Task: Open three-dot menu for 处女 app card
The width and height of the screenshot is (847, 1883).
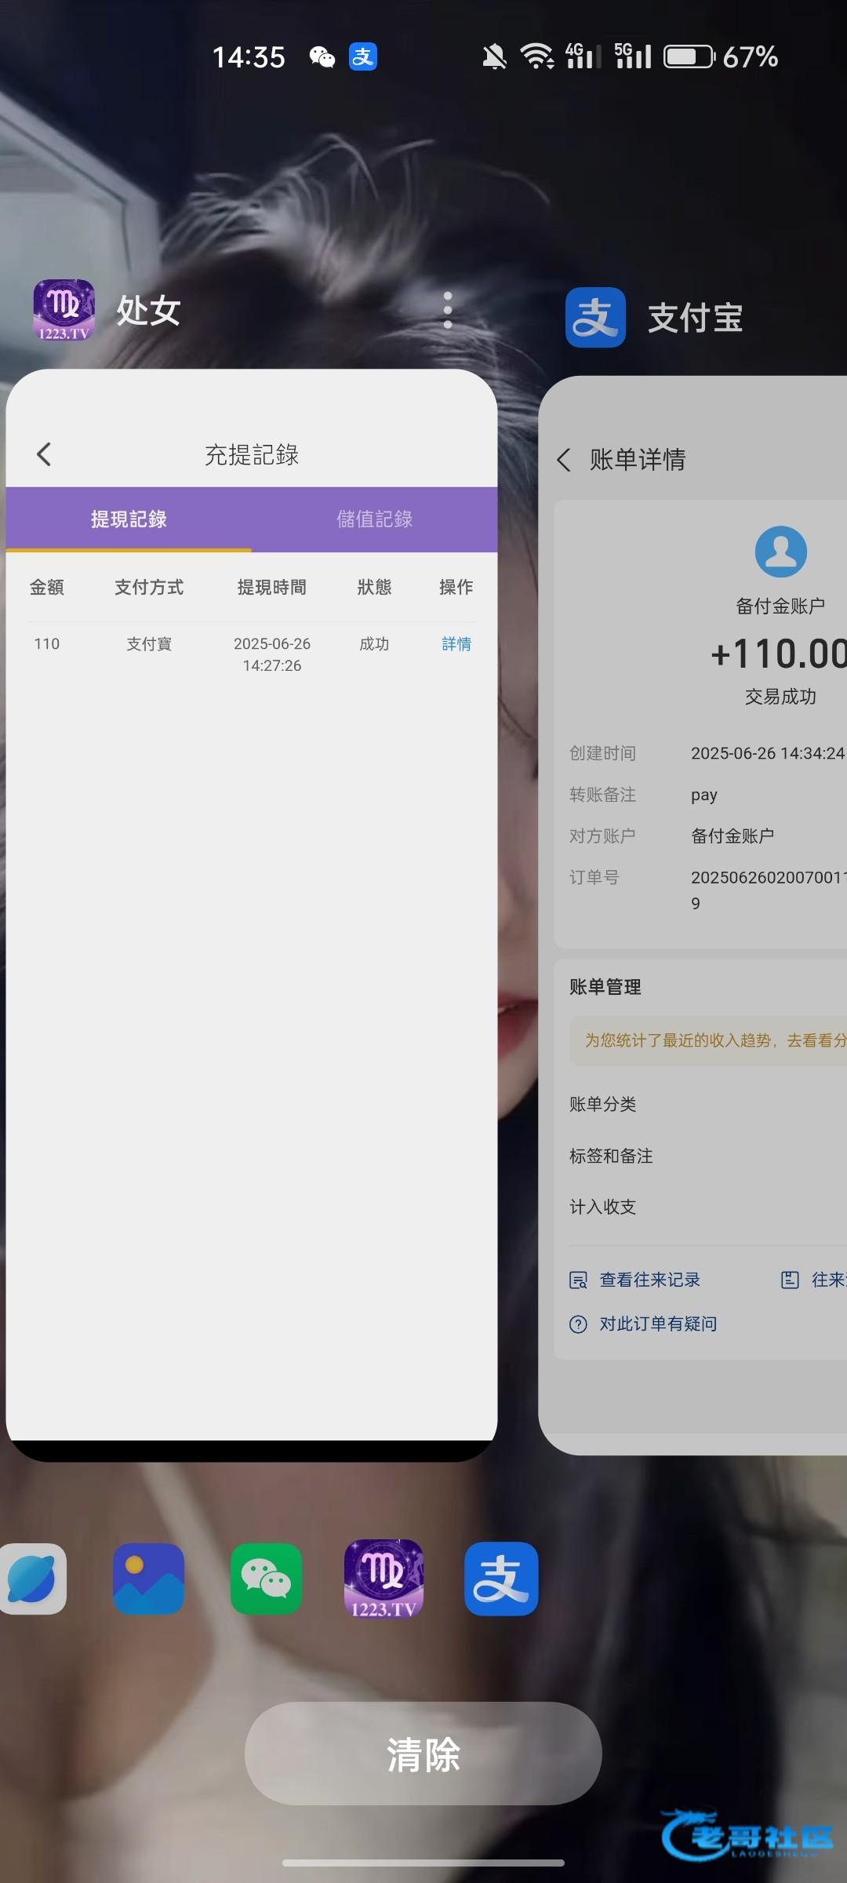Action: (447, 310)
